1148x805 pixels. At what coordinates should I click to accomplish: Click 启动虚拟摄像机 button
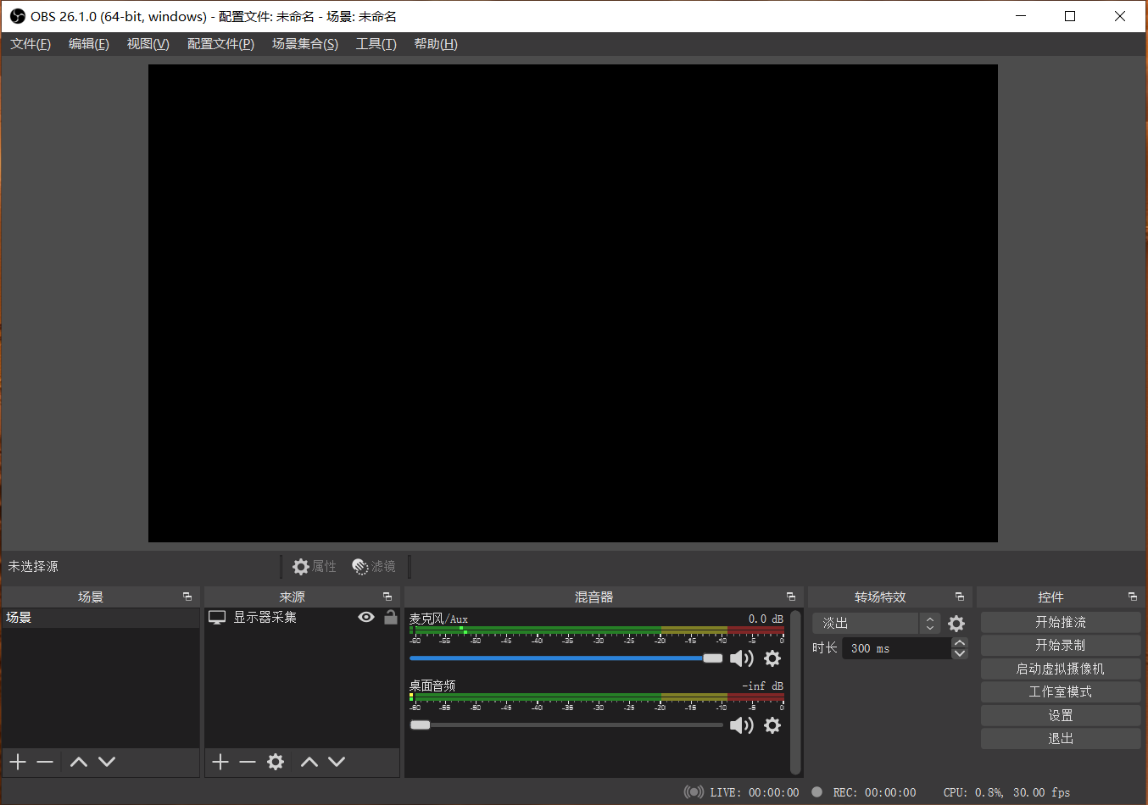[1061, 669]
